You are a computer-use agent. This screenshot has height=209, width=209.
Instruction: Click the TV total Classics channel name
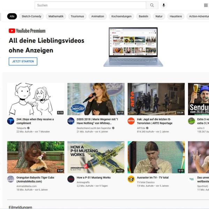[146, 182]
